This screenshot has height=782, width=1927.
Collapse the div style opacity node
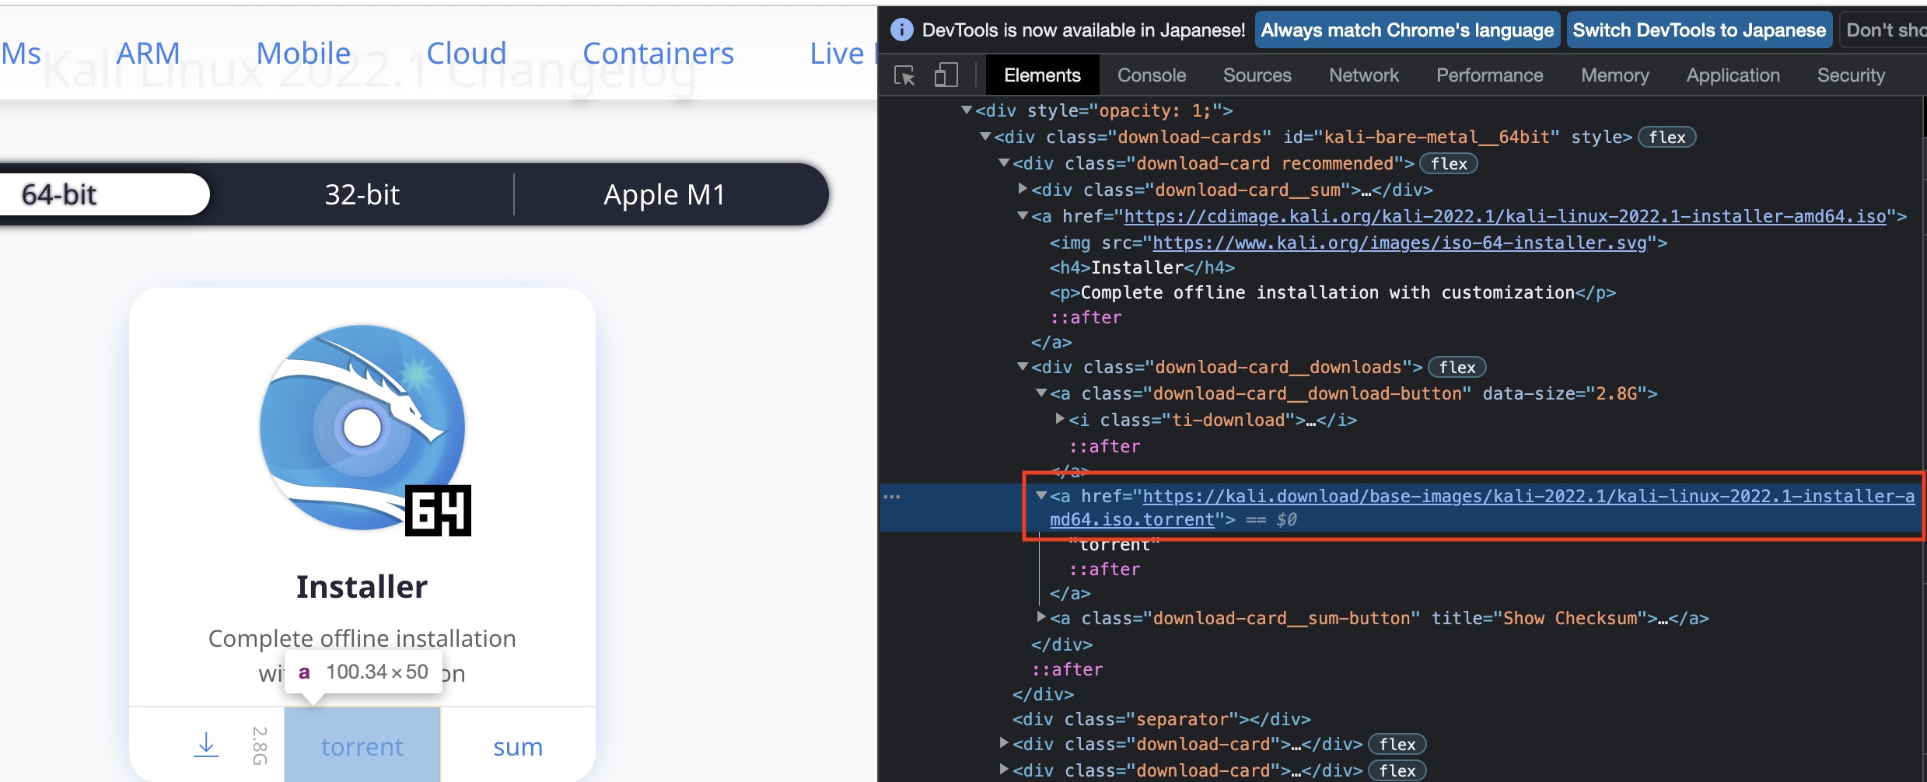pos(967,110)
